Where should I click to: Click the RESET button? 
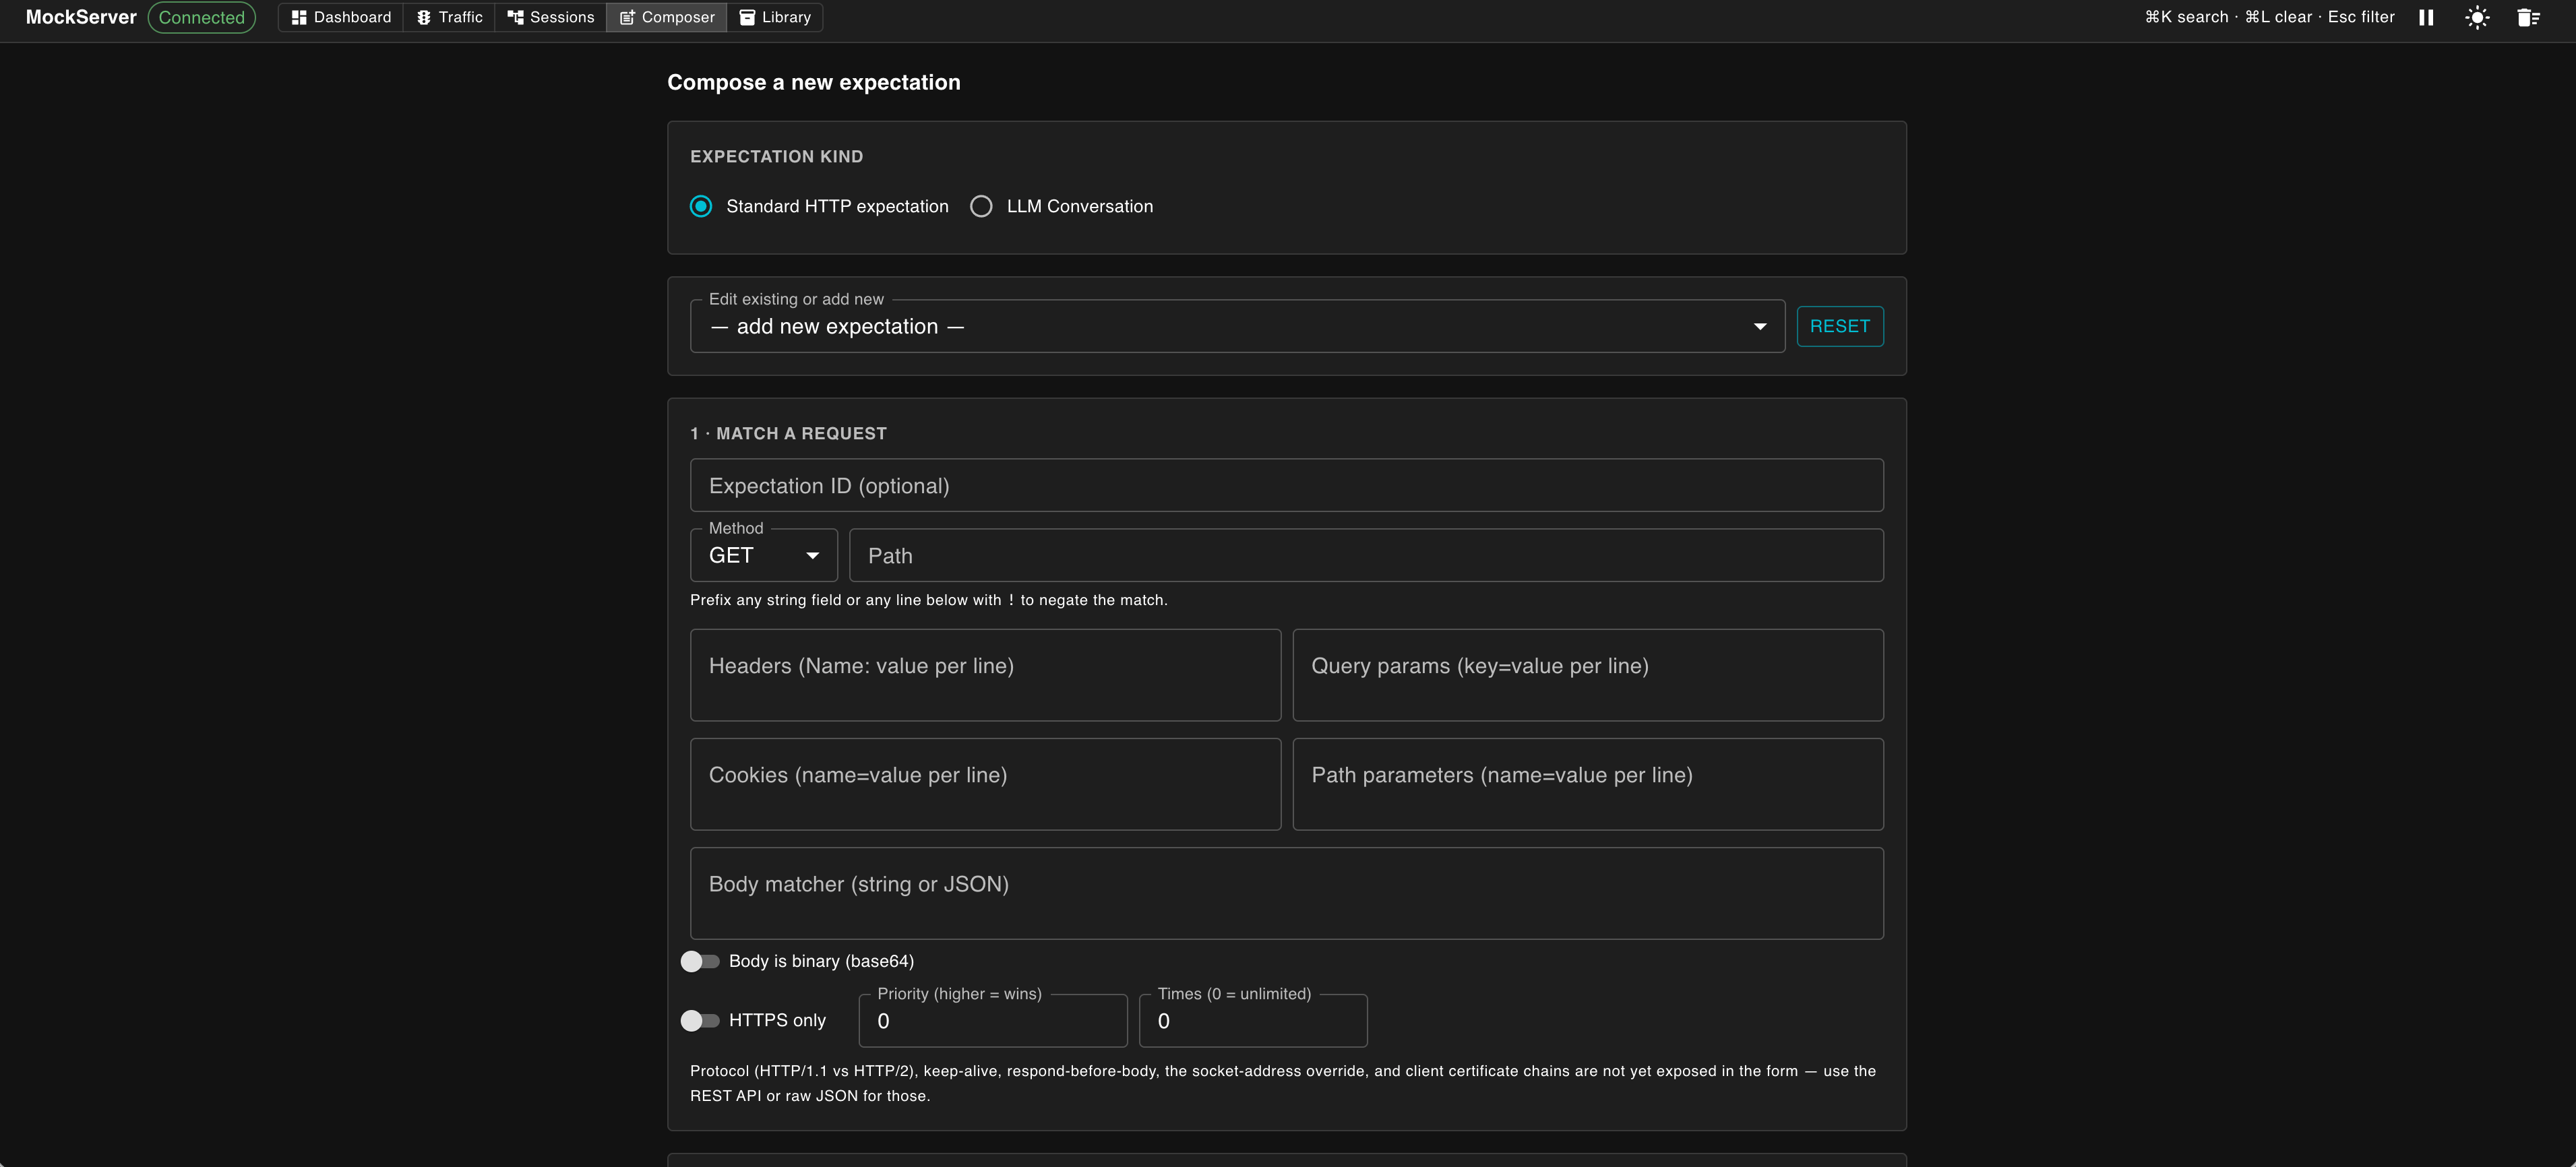point(1840,326)
